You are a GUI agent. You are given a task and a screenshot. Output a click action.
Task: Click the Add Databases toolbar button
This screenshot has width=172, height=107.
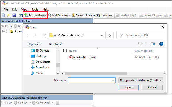(35, 15)
